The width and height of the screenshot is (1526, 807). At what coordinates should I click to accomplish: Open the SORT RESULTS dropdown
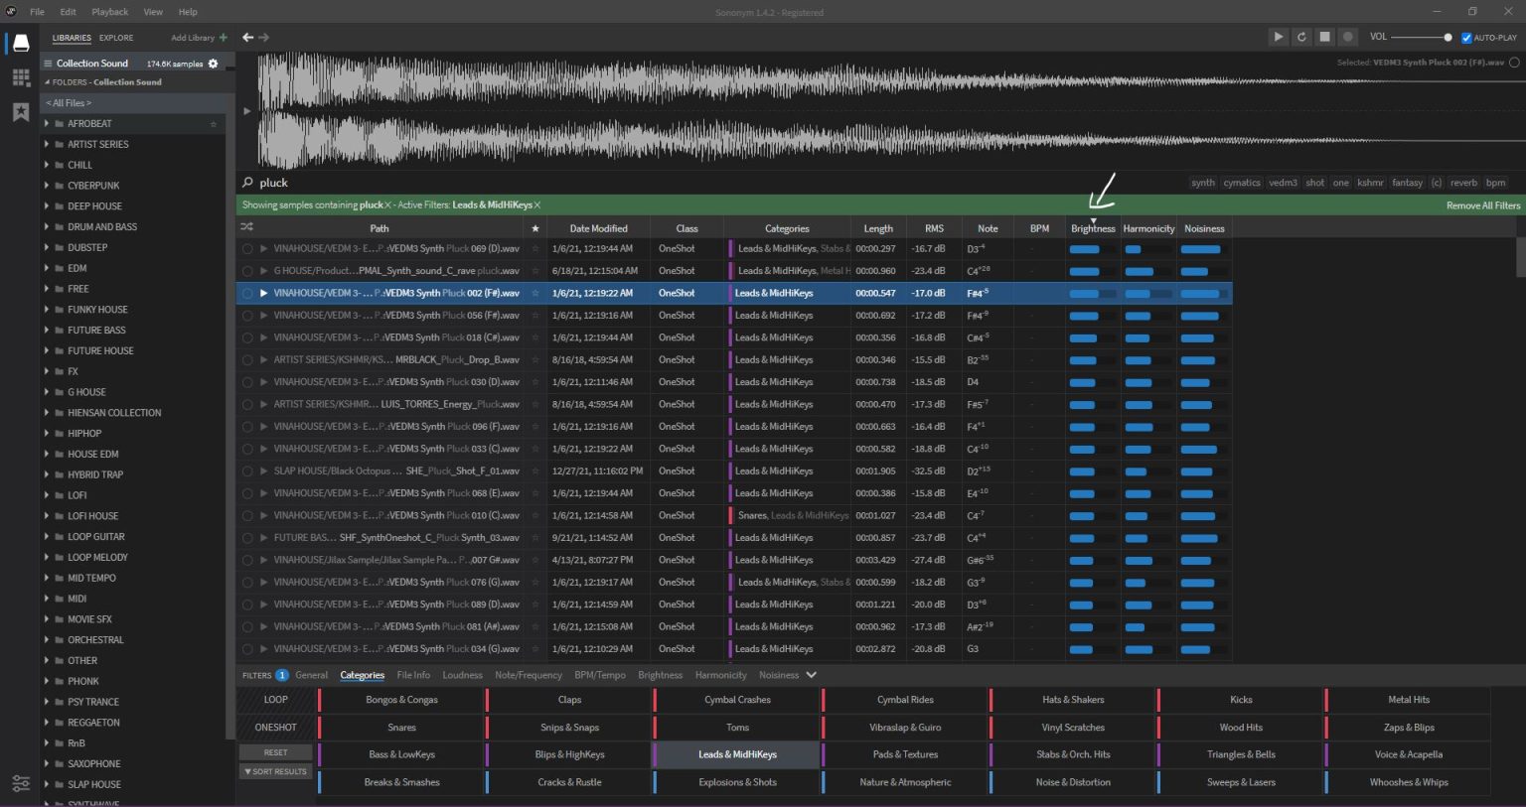tap(275, 771)
